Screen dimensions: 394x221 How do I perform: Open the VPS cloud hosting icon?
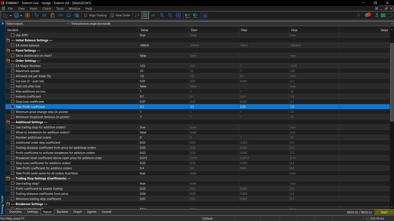click(x=69, y=15)
